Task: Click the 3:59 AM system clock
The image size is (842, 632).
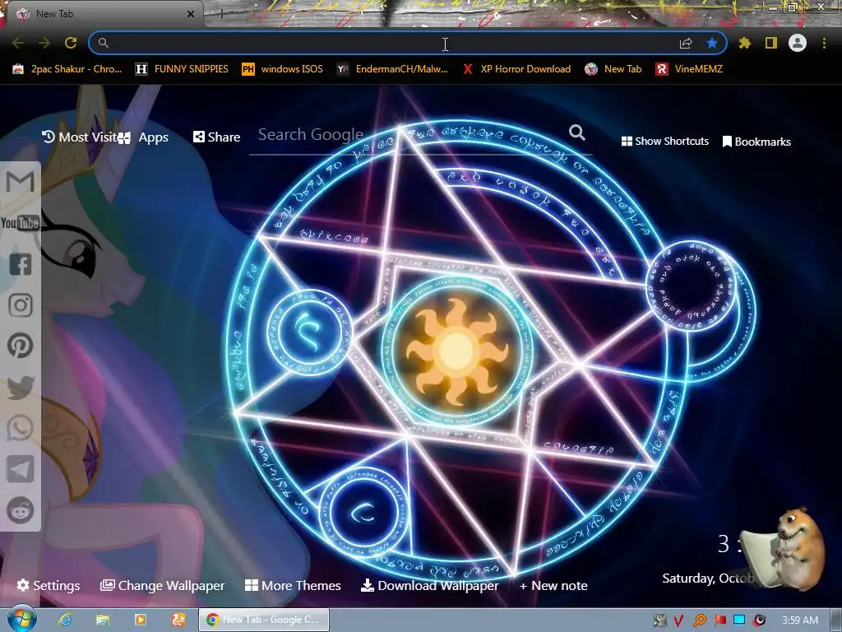Action: tap(800, 620)
